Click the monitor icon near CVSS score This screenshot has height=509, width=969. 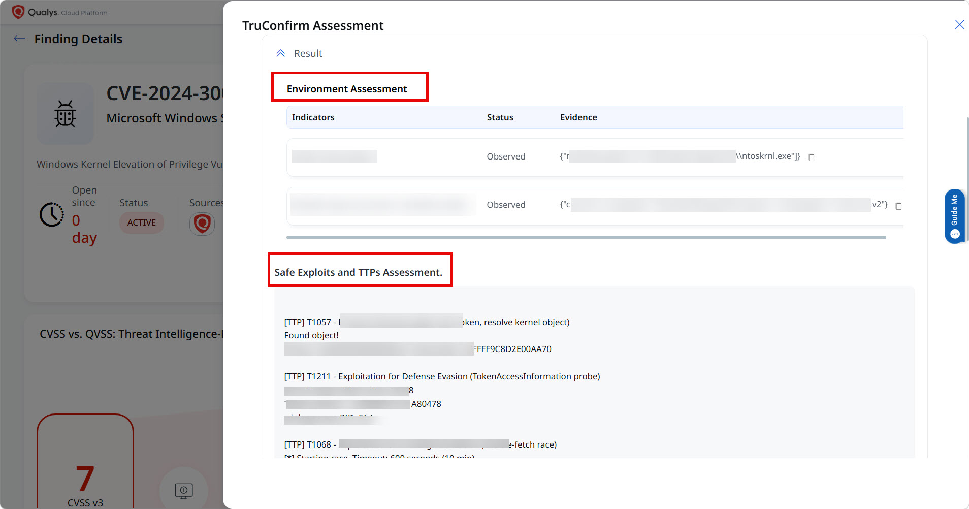coord(184,491)
